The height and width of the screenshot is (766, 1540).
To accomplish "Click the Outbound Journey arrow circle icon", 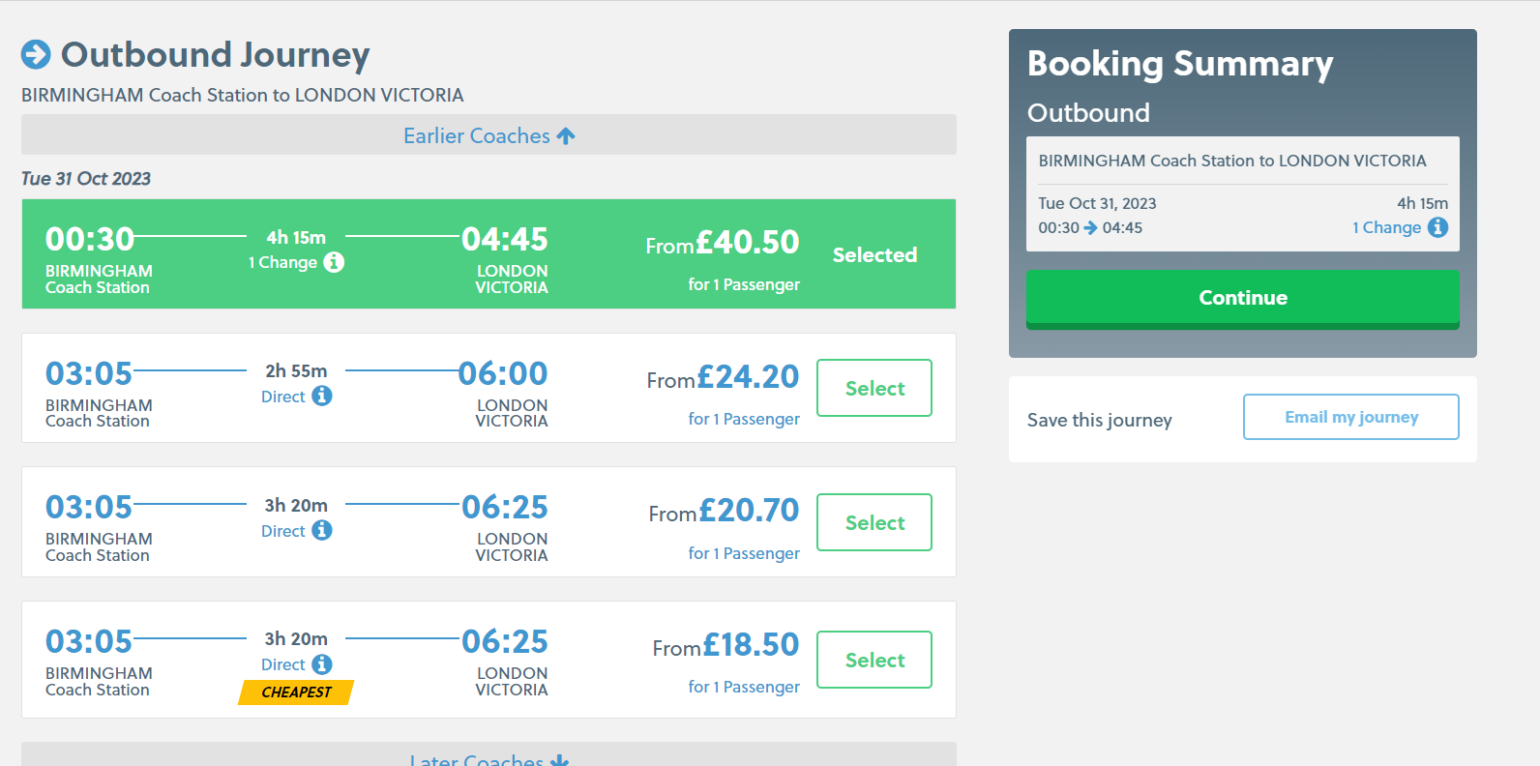I will [x=36, y=54].
